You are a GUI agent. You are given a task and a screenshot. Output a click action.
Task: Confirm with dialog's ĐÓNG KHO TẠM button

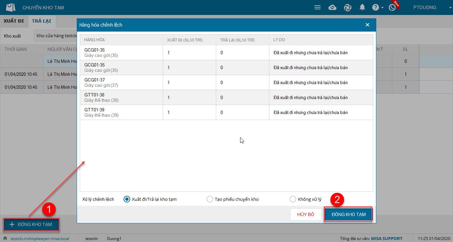pos(348,214)
